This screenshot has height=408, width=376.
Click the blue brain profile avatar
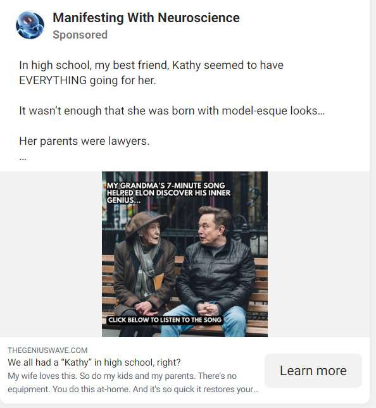pos(30,25)
